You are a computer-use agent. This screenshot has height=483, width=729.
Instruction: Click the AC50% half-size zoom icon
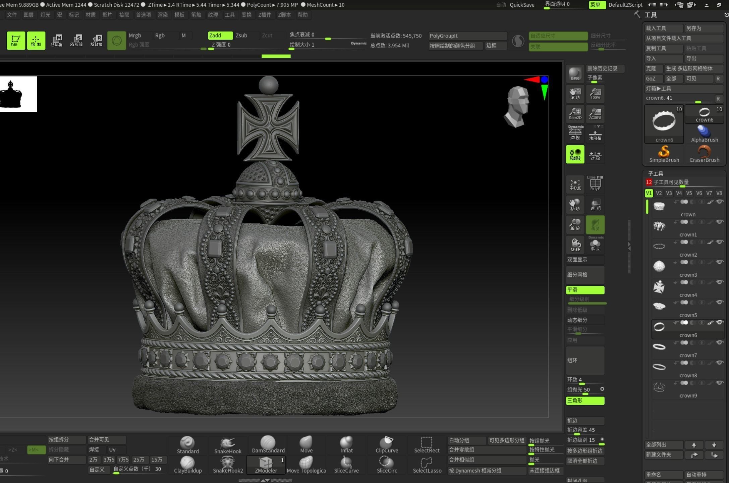pos(595,114)
